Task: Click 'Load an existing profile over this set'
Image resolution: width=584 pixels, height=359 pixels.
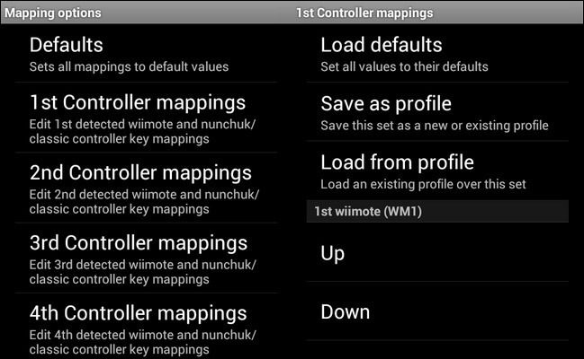Action: click(x=423, y=185)
